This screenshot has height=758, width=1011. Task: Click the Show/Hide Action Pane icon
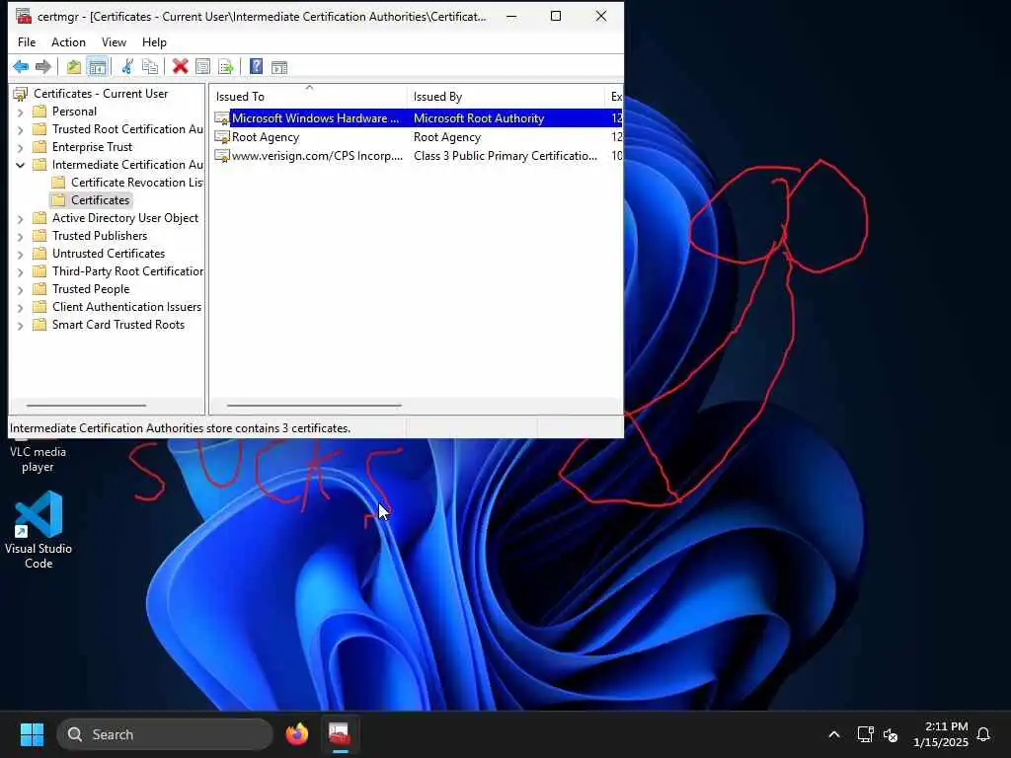click(x=279, y=66)
